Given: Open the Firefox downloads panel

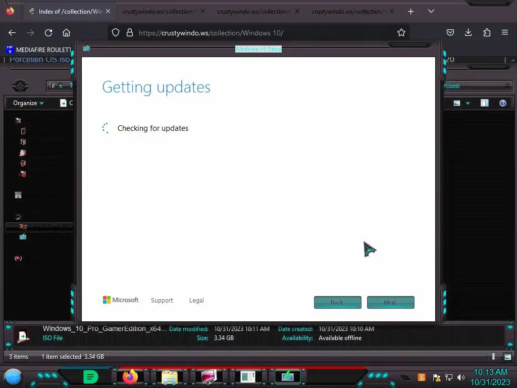Looking at the screenshot, I should click(x=468, y=32).
